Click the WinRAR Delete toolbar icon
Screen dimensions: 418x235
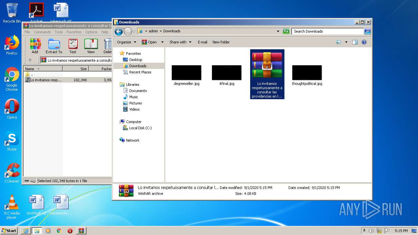coord(107,46)
